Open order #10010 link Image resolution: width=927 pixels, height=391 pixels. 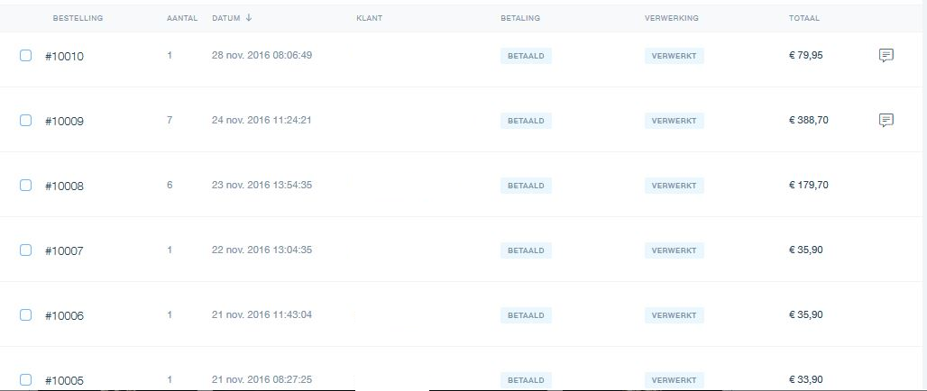pyautogui.click(x=64, y=56)
